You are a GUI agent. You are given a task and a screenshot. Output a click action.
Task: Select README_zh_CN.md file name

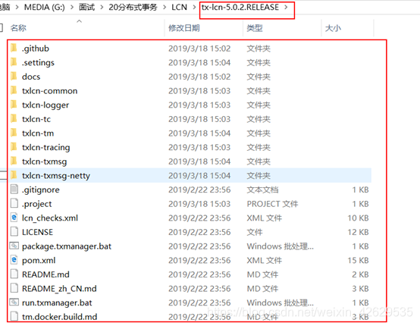tap(59, 289)
